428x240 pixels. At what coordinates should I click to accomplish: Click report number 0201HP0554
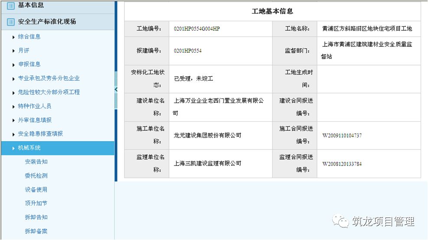(187, 51)
